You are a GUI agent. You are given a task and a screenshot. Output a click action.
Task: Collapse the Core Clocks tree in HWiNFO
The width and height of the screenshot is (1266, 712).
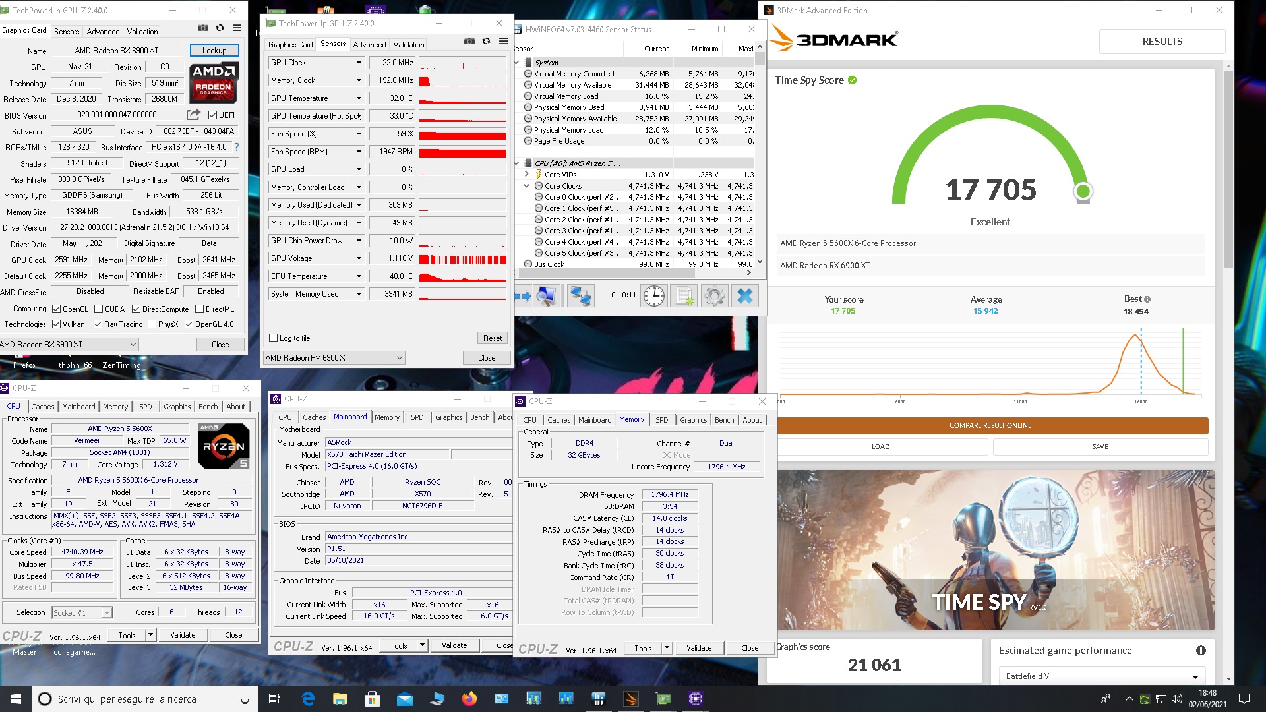pyautogui.click(x=527, y=186)
